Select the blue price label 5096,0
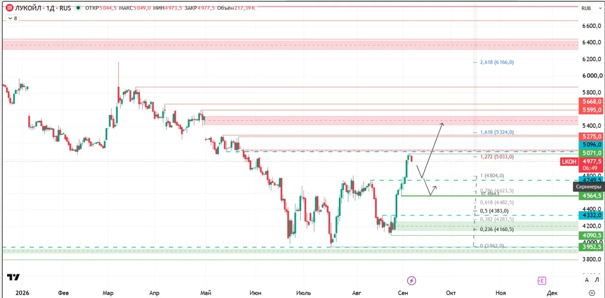This screenshot has height=298, width=605. click(x=592, y=144)
